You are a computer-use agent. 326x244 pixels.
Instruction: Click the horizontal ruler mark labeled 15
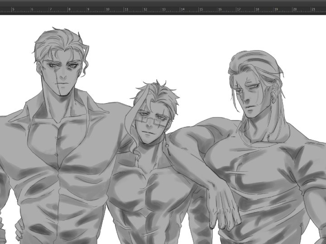[201, 9]
